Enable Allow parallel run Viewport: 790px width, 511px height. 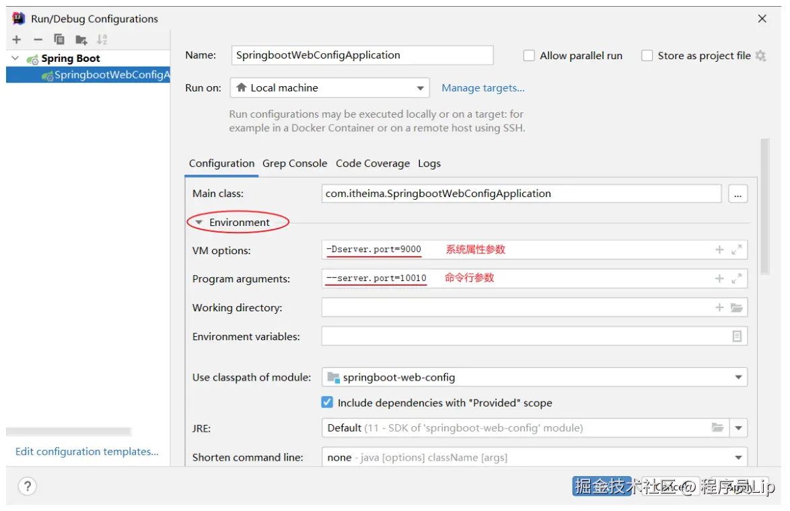pos(528,55)
